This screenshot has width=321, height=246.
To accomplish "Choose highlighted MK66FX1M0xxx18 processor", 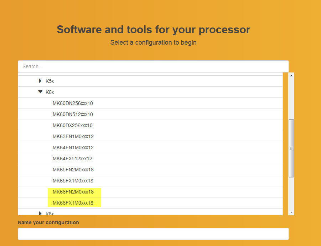I will tap(73, 203).
